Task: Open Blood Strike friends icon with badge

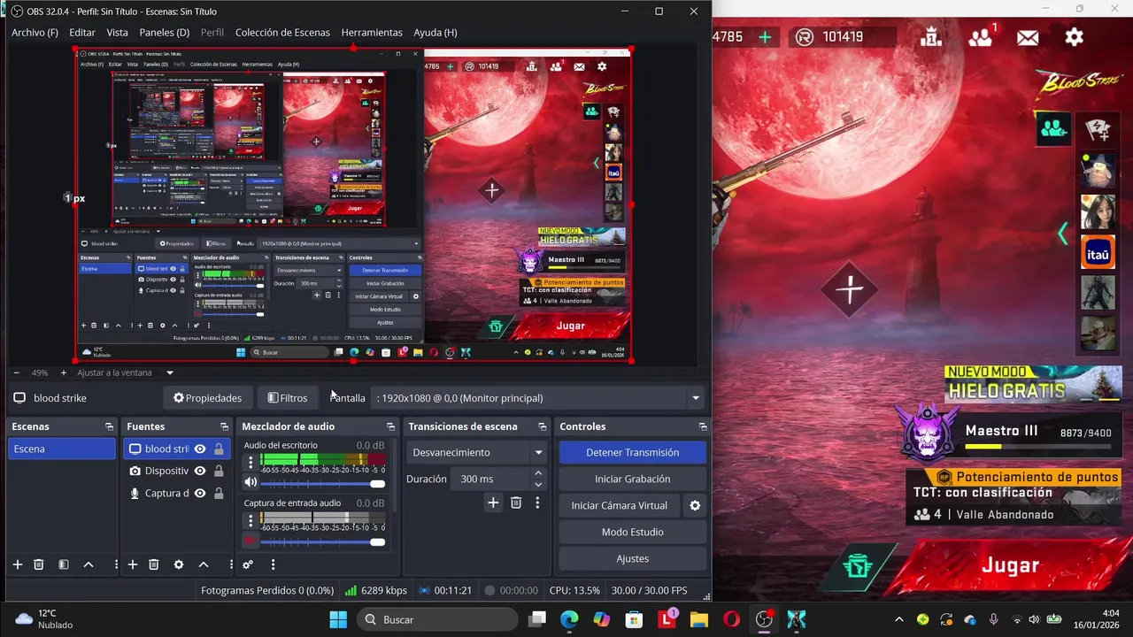Action: [x=981, y=37]
